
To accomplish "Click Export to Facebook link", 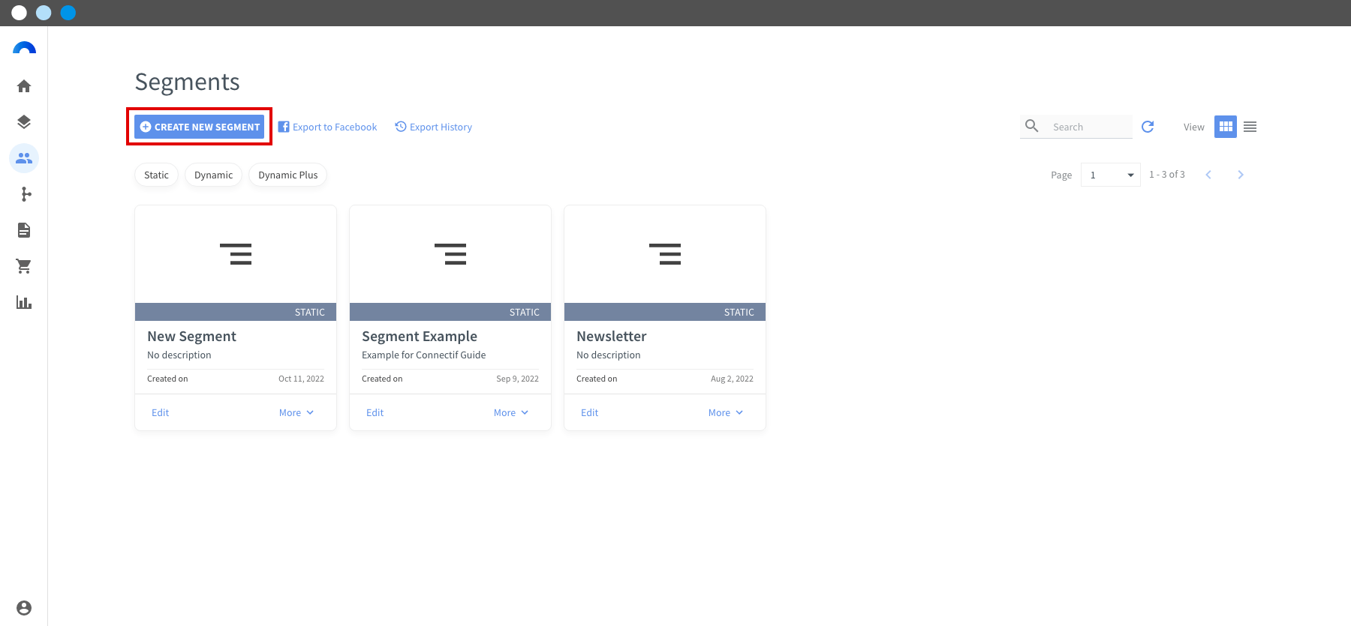I will point(328,127).
